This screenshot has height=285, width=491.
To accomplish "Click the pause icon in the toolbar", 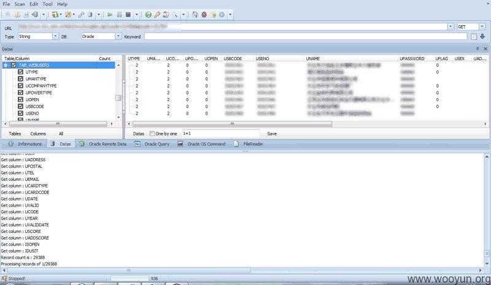I will pyautogui.click(x=119, y=15).
